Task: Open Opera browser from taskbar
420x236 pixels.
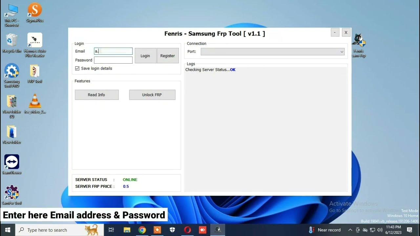Action: (x=187, y=230)
